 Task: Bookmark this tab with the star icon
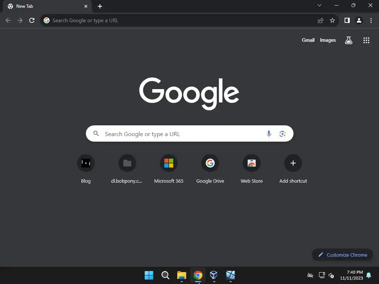click(x=332, y=21)
